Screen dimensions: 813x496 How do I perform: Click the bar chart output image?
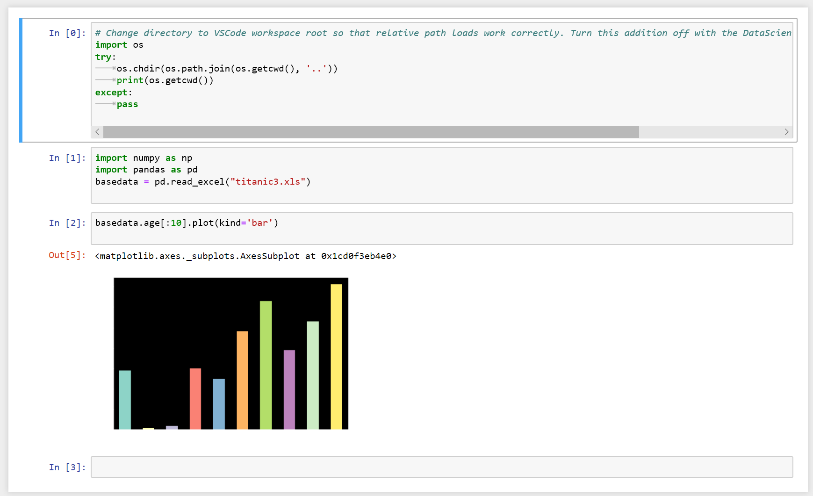click(x=231, y=353)
